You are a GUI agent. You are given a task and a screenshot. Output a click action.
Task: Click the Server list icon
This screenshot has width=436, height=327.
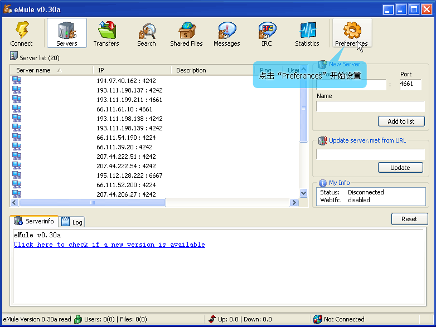click(13, 56)
